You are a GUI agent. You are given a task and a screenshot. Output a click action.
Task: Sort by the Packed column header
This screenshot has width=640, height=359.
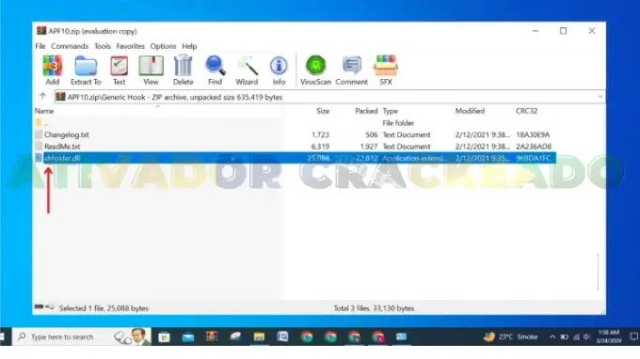click(366, 111)
